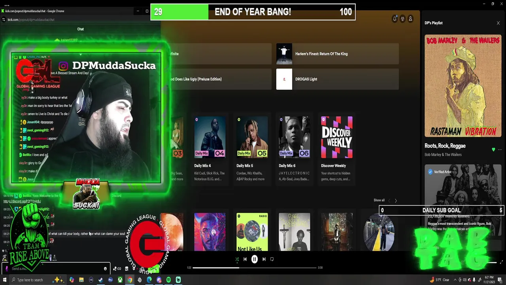Open the weather widget showing 51°F Clear
The image size is (506, 285).
[x=440, y=280]
